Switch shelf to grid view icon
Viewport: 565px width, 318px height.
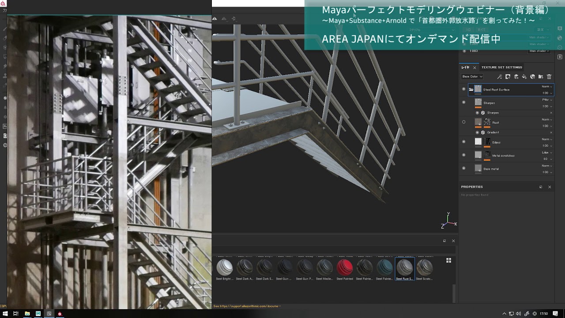(x=448, y=261)
